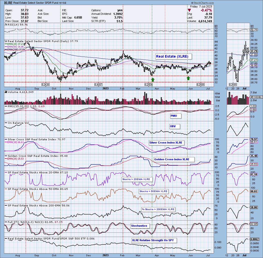263x258 pixels.
Task: Click the 'Stocks > 50EMA XLRE' annotation box
Action: [x=153, y=191]
